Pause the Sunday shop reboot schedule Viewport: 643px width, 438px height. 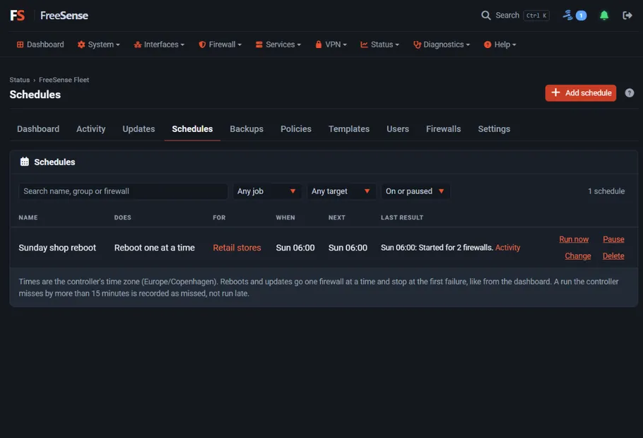(613, 239)
